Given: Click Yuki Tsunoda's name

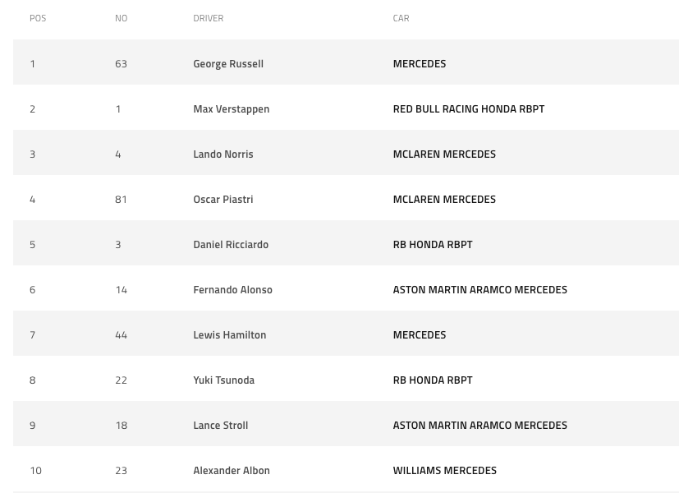Looking at the screenshot, I should point(223,380).
